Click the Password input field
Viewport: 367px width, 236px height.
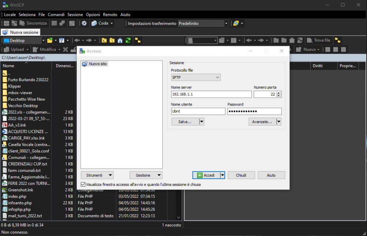[254, 111]
